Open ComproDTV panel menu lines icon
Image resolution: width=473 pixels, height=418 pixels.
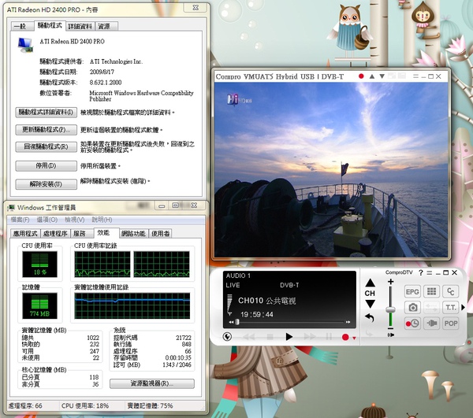[x=430, y=273]
